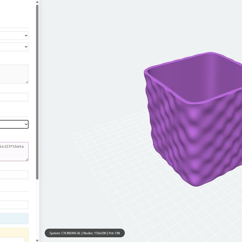Open the lower of the two stacked dropdowns
The image size is (242, 242).
(14, 47)
